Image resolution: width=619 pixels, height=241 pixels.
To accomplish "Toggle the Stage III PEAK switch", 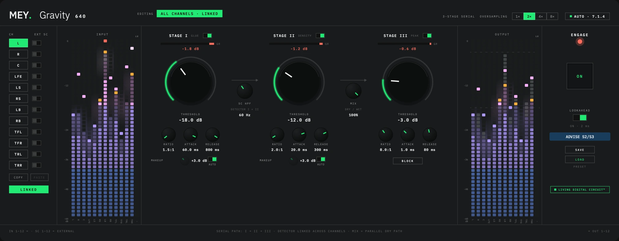I will (427, 36).
